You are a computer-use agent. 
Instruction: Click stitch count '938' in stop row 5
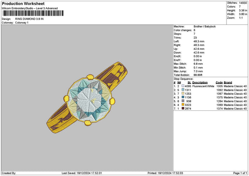(189, 101)
